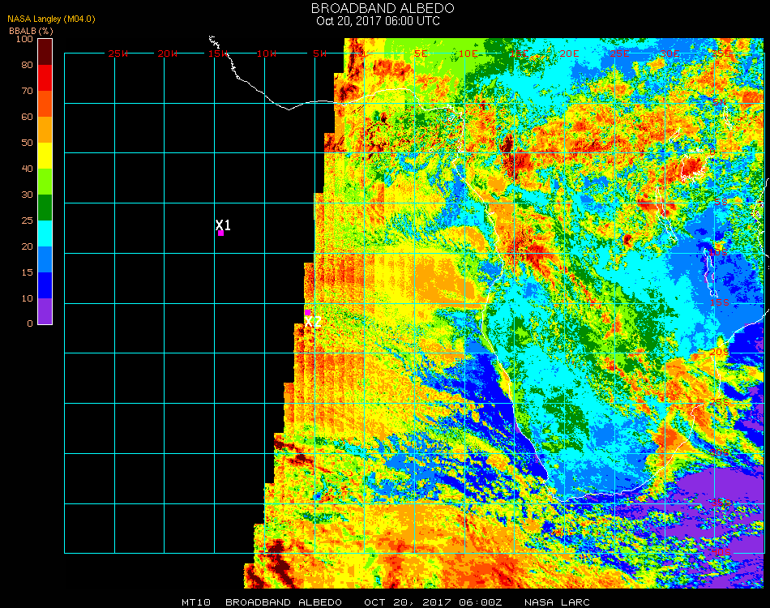The width and height of the screenshot is (770, 608).
Task: Click the '40S' latitude label
Action: click(x=721, y=553)
